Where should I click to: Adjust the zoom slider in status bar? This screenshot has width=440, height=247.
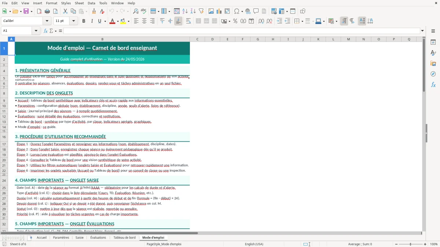411,244
